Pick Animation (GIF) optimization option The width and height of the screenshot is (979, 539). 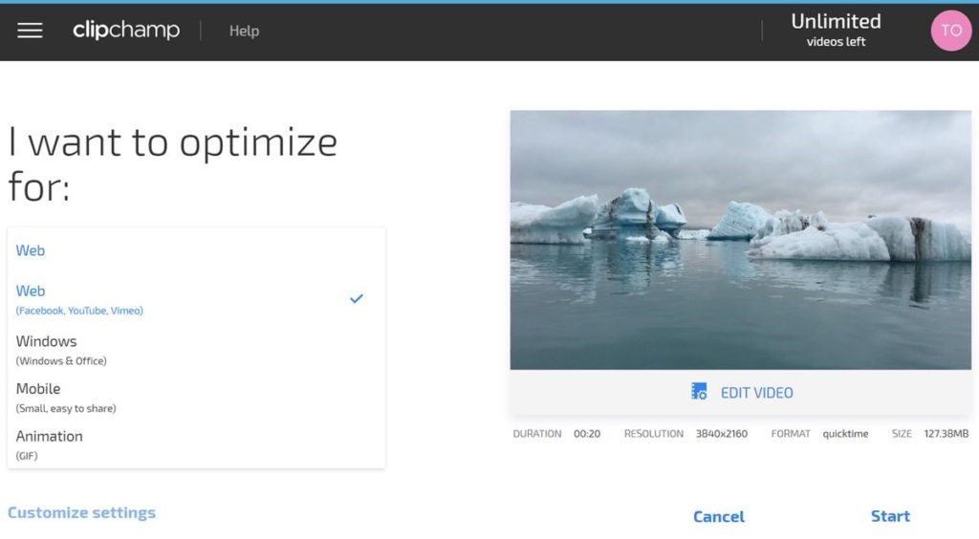(50, 444)
